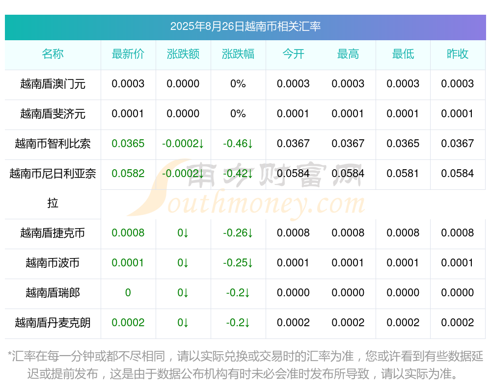Click change percent -0.46↓ in 智利比索 row
This screenshot has width=491, height=389.
pyautogui.click(x=238, y=144)
